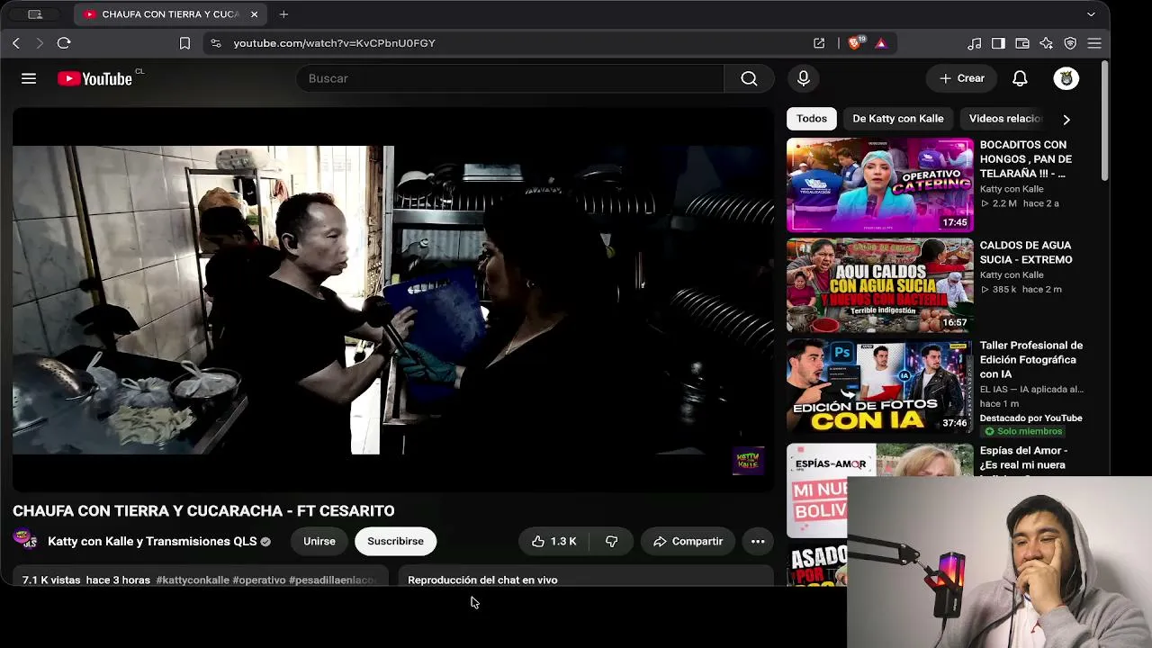Click the browser address bar URL

coord(334,43)
